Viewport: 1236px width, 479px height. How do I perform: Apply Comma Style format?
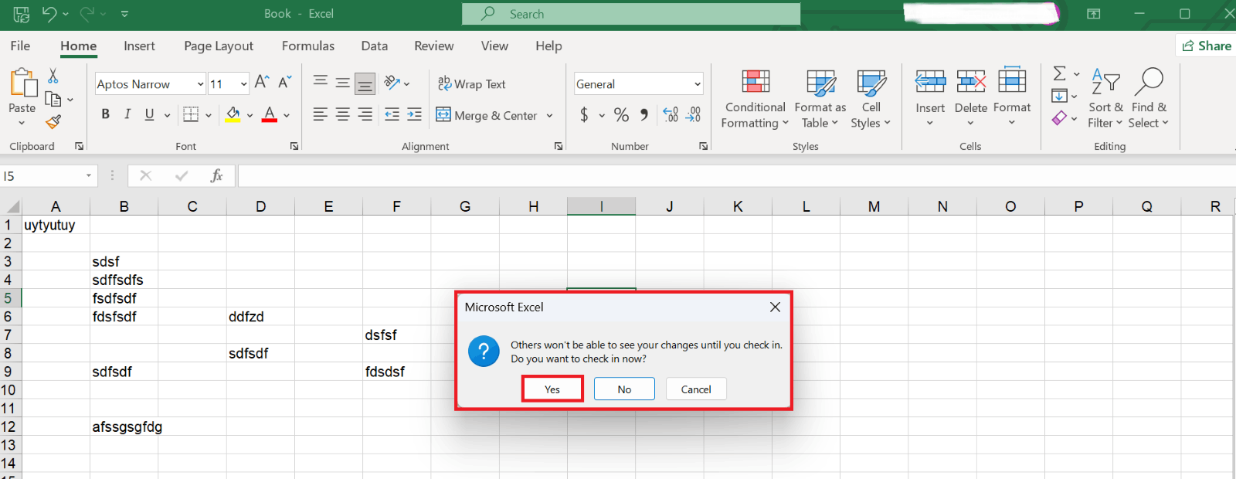(644, 115)
